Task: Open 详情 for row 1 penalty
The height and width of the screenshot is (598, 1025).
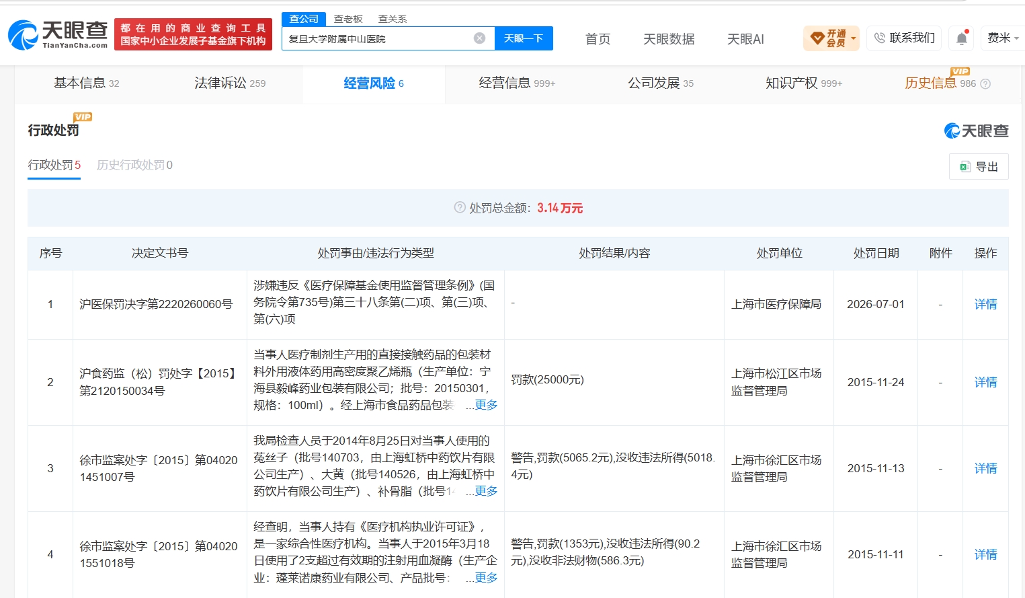Action: tap(985, 304)
